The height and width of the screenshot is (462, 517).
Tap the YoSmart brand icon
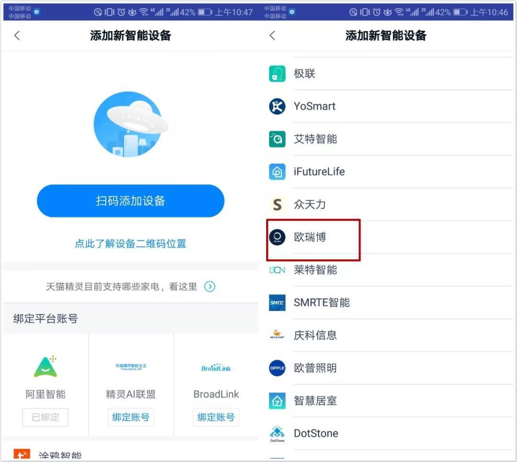coord(277,106)
